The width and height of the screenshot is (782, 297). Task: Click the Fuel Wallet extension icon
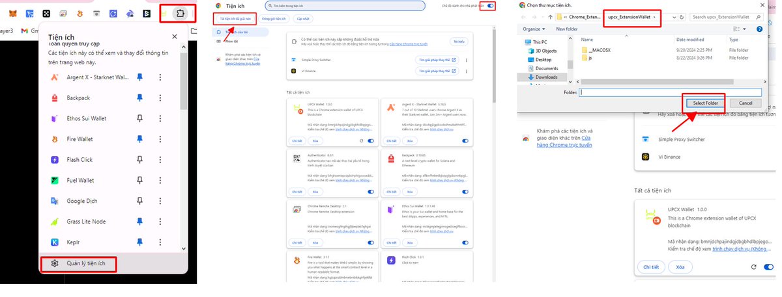coord(54,180)
